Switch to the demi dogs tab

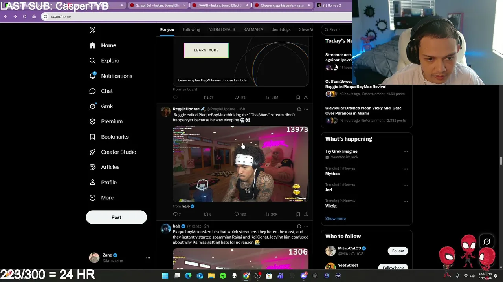tap(281, 30)
